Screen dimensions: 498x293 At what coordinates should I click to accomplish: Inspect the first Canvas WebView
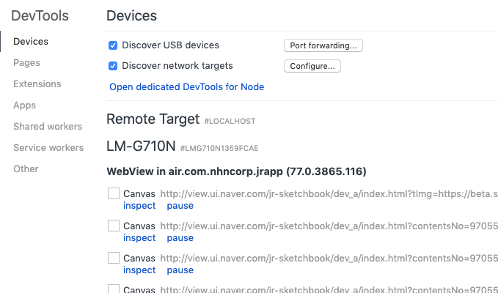point(139,206)
